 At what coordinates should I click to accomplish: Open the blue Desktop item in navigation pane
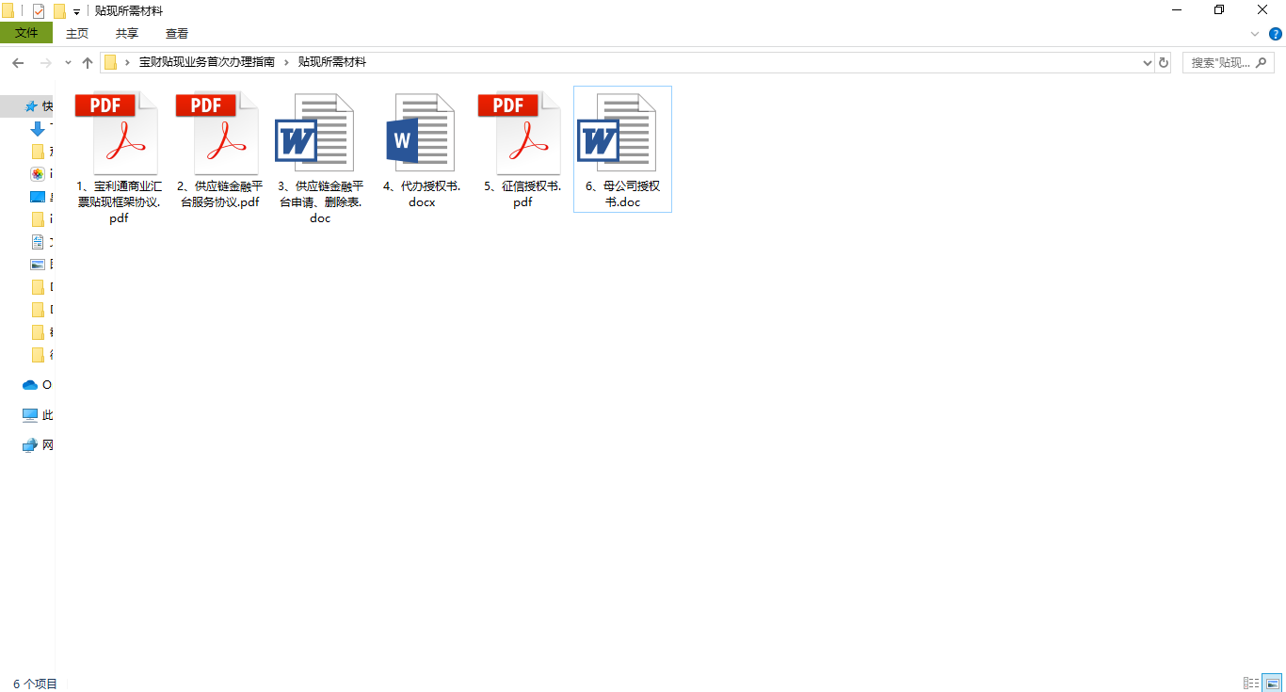click(38, 197)
